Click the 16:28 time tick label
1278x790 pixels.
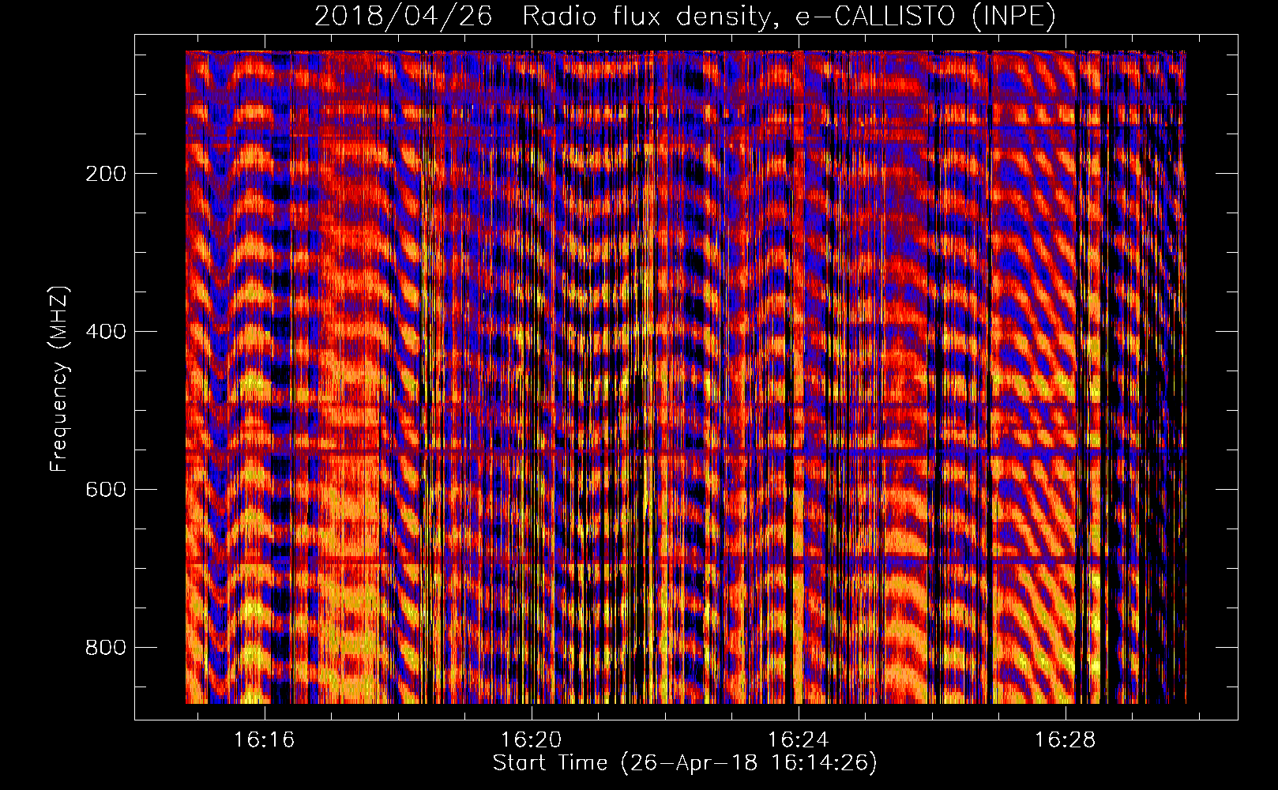tap(1066, 740)
